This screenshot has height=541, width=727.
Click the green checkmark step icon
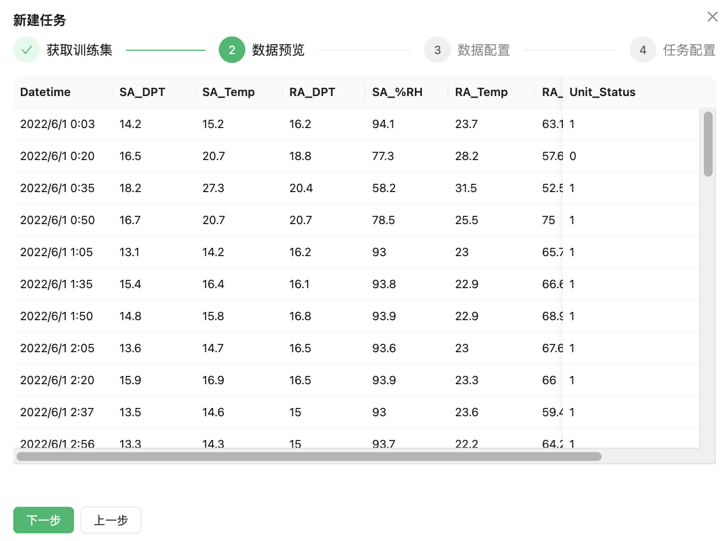click(x=27, y=50)
